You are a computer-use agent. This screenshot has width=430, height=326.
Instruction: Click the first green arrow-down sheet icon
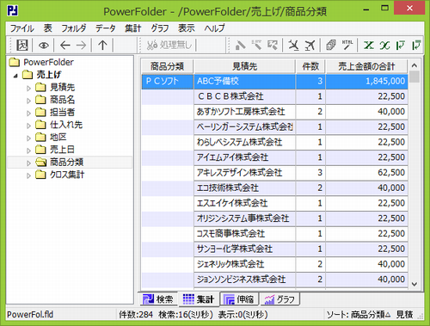400,45
